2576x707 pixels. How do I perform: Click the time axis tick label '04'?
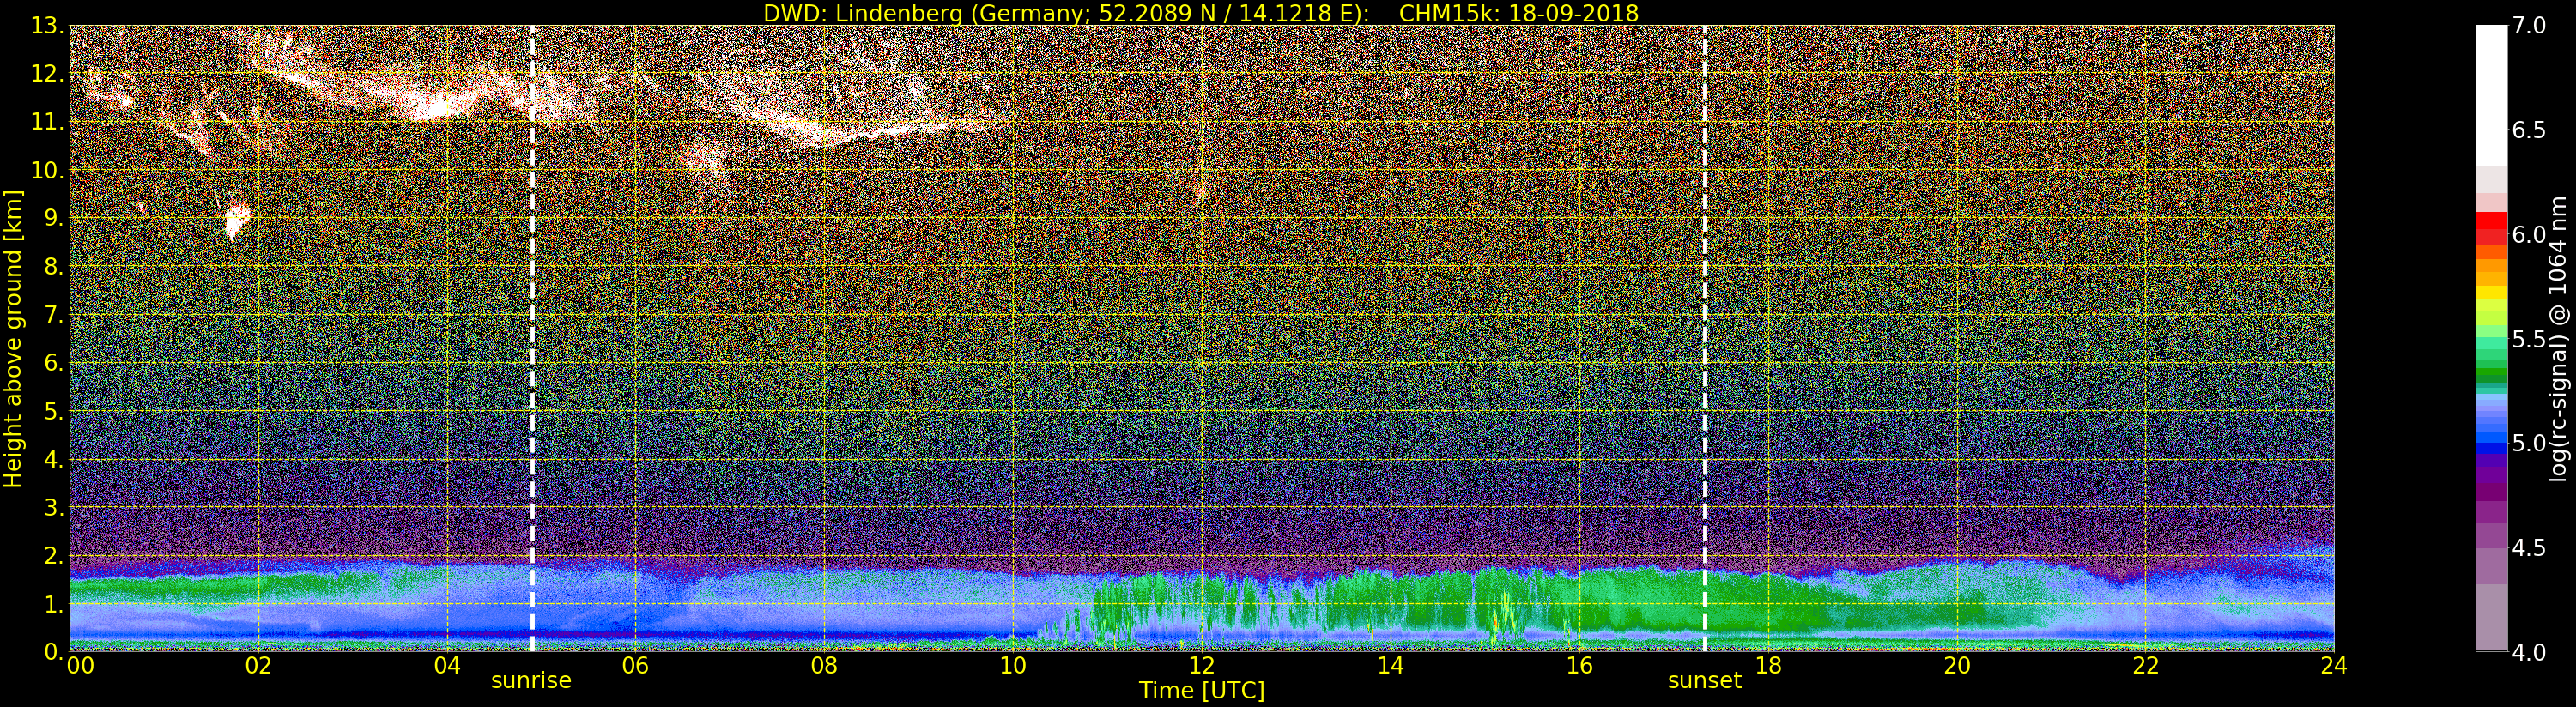447,666
